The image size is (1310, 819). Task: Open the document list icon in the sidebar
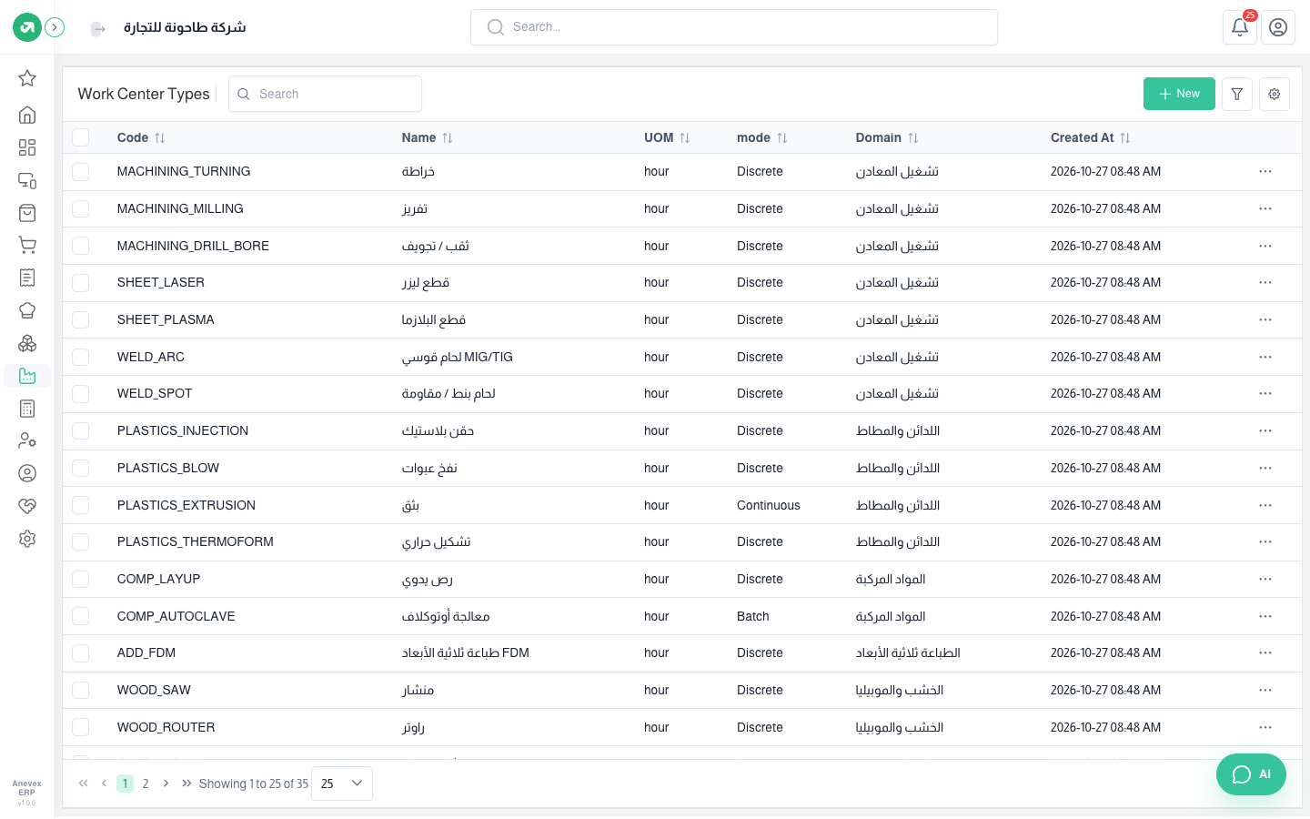27,278
